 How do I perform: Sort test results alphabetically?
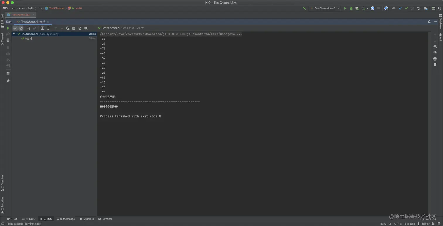29,28
